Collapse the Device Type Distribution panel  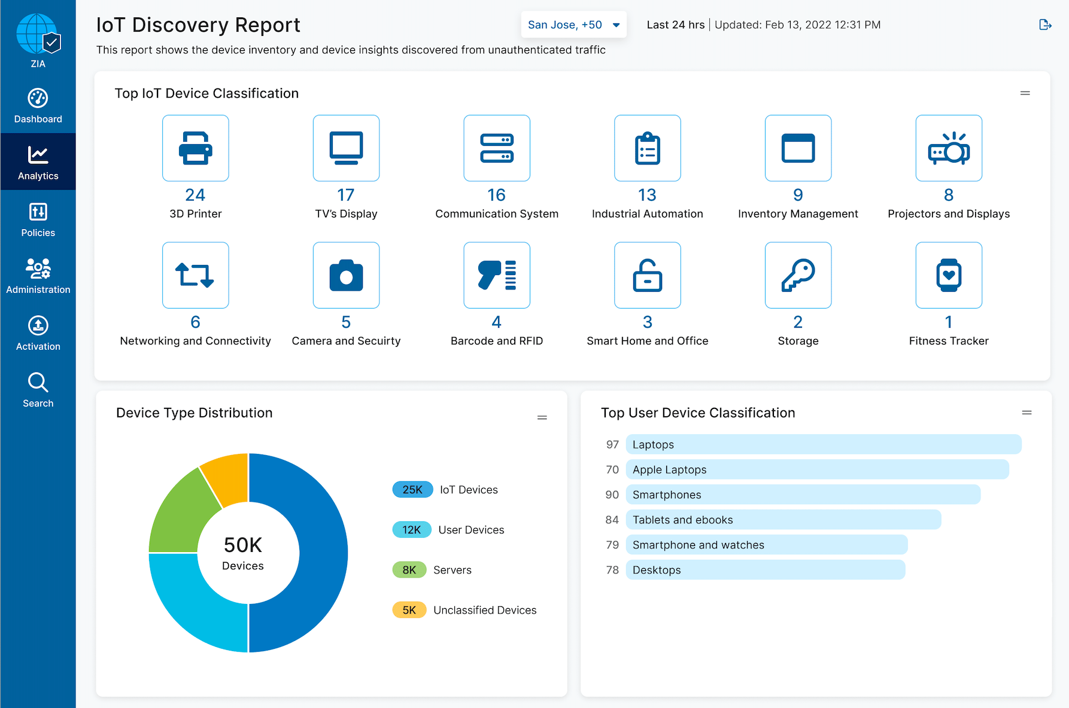click(542, 417)
